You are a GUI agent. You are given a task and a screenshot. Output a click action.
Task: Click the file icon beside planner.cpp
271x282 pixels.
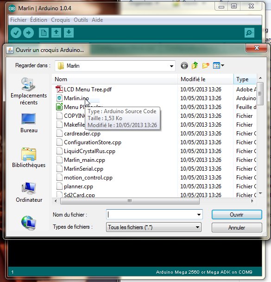click(59, 186)
